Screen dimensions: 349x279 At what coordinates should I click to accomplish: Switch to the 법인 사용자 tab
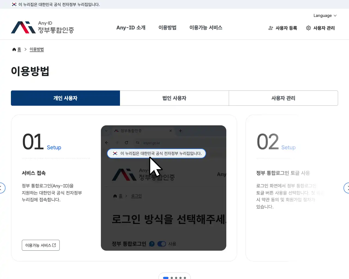[174, 98]
